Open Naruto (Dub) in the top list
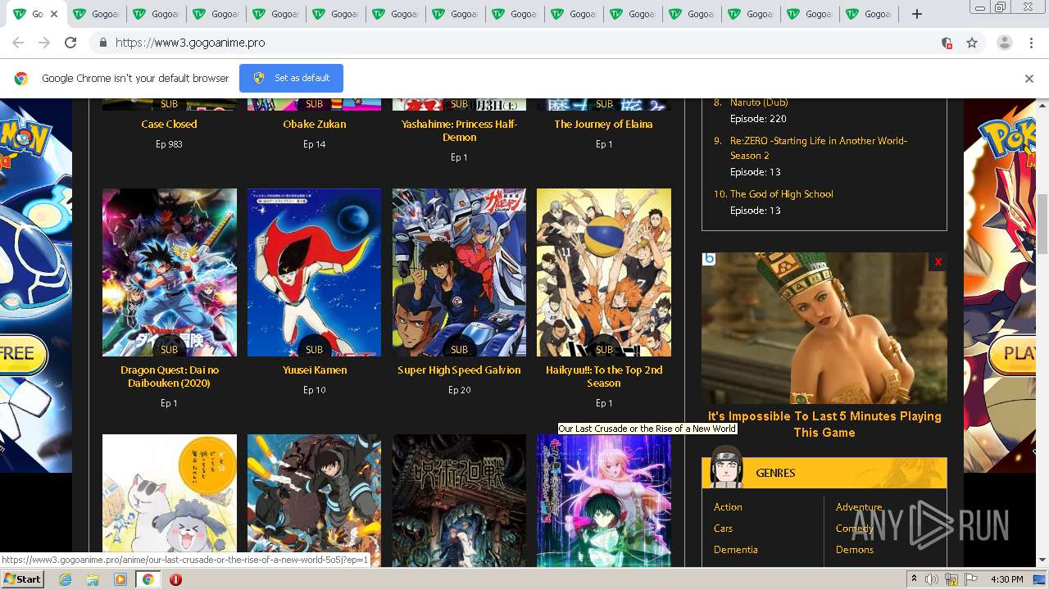Image resolution: width=1049 pixels, height=590 pixels. coord(759,102)
